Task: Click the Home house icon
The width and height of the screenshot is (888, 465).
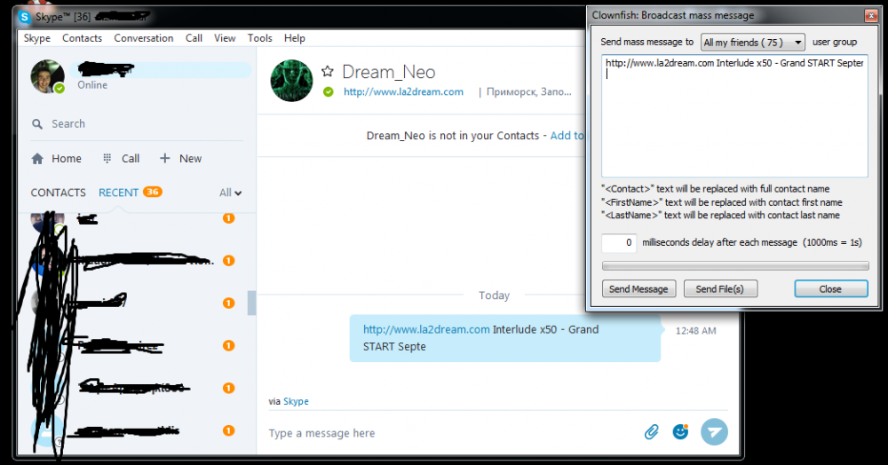Action: pyautogui.click(x=37, y=159)
